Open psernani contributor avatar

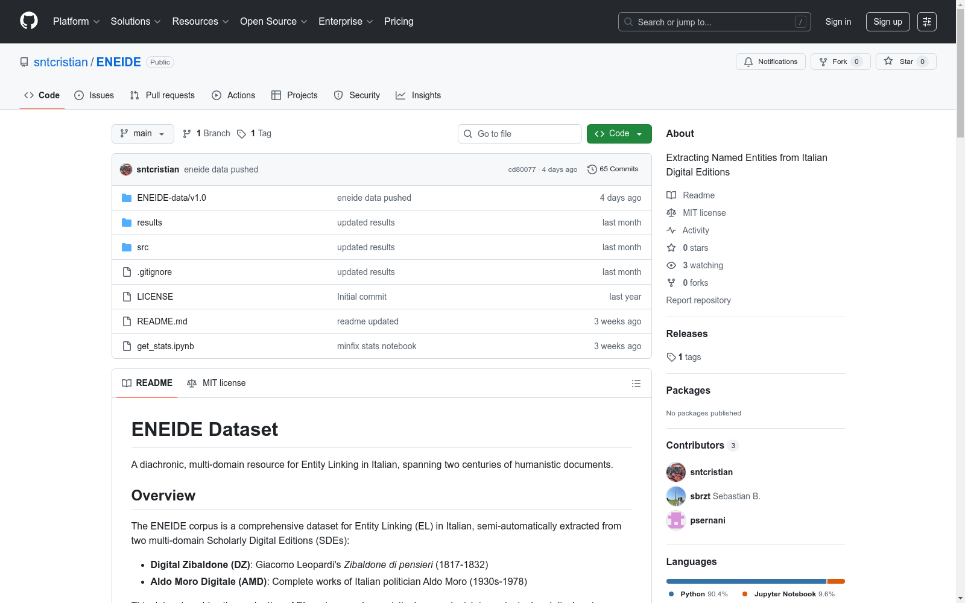tap(676, 520)
